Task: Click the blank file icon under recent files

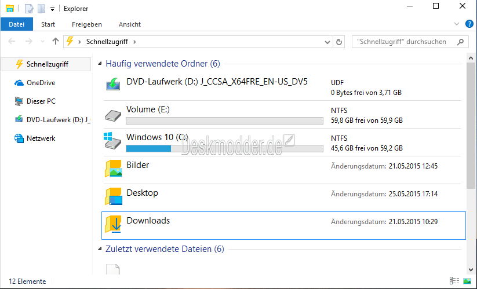Action: (x=113, y=269)
